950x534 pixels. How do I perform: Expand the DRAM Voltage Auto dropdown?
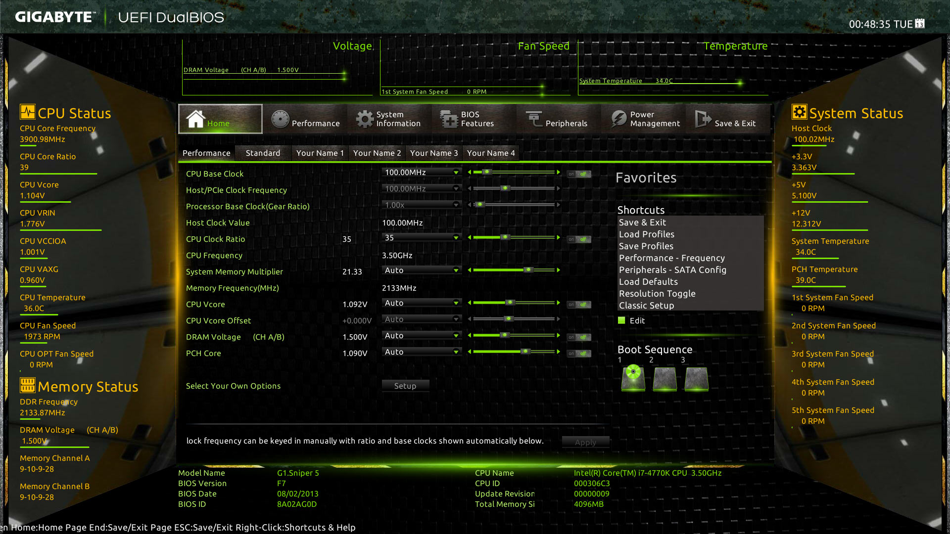pyautogui.click(x=422, y=336)
